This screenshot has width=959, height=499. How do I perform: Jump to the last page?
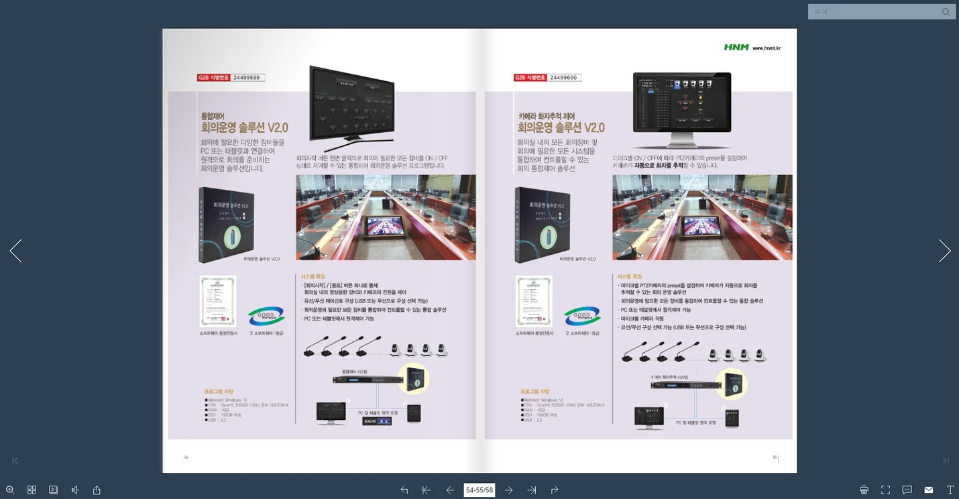click(532, 490)
